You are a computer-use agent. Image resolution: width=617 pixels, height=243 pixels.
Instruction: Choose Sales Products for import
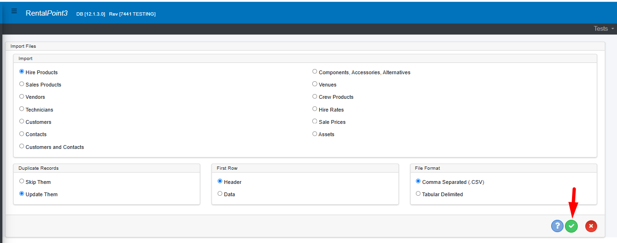22,84
